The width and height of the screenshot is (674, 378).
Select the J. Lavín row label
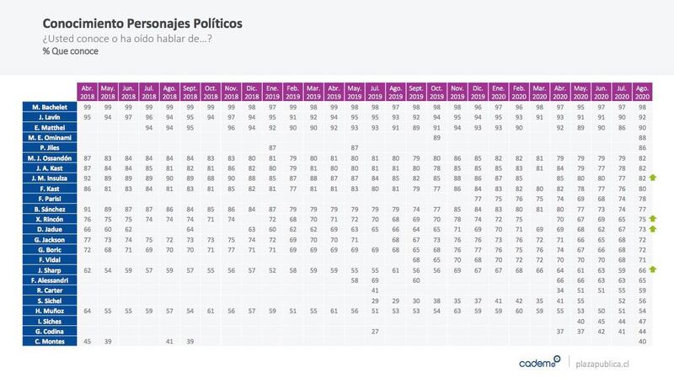click(x=50, y=117)
